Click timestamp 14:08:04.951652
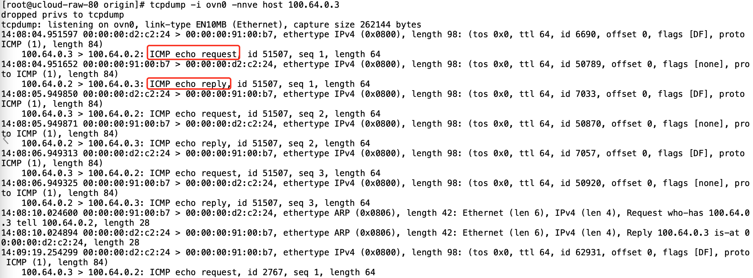Screen dimensions: 753x278 click(x=40, y=64)
